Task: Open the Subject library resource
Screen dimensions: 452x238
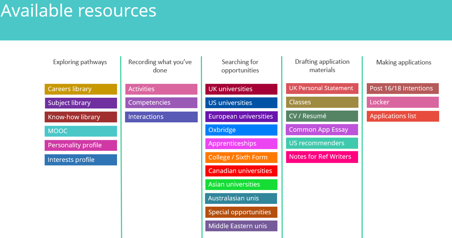Action: coord(81,103)
